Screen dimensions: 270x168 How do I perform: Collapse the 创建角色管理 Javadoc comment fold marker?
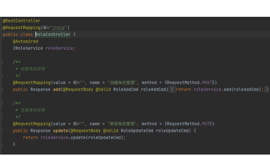(1, 62)
